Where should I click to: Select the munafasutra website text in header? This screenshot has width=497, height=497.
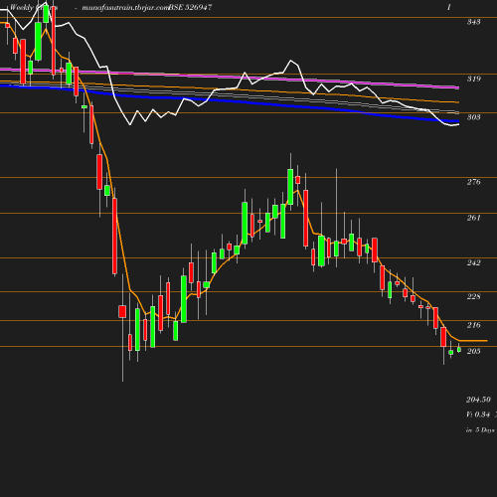[125, 7]
